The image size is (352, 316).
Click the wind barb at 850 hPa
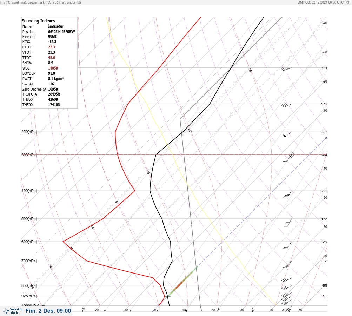pyautogui.click(x=286, y=287)
